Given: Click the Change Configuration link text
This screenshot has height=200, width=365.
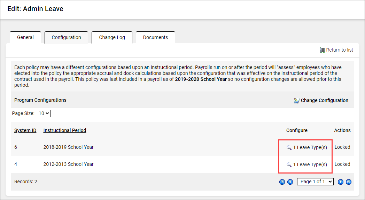Looking at the screenshot, I should click(324, 100).
